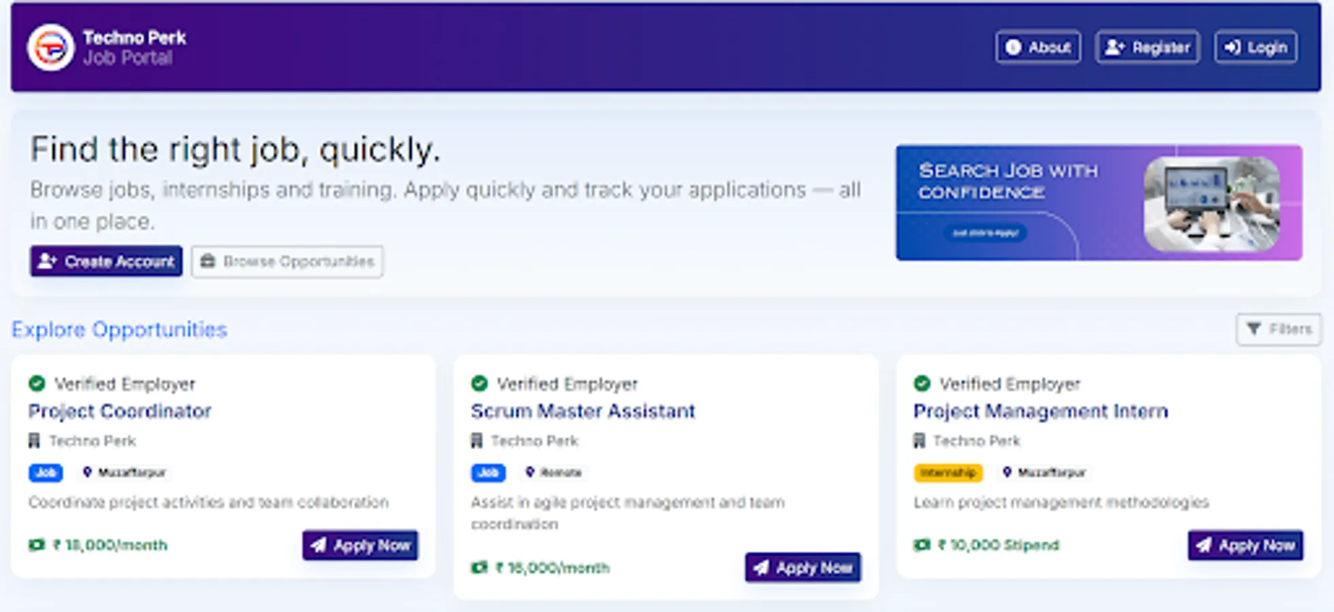This screenshot has width=1334, height=612.
Task: Click "Muzaffarpur" on the Project Management Intern card
Action: click(x=1052, y=473)
